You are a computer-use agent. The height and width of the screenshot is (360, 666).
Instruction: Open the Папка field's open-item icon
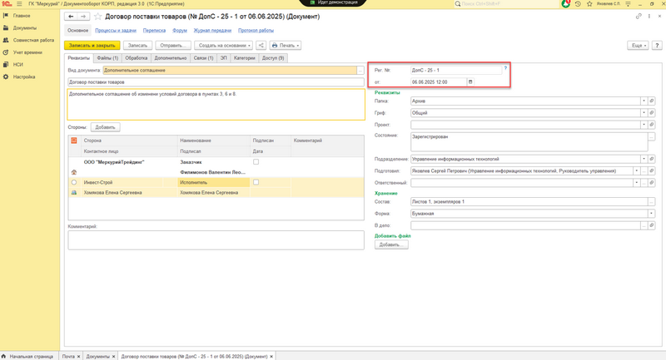point(651,101)
